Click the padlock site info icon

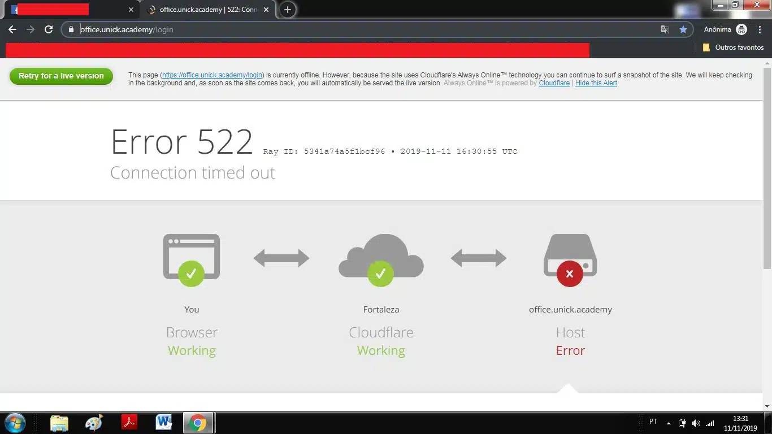[71, 29]
